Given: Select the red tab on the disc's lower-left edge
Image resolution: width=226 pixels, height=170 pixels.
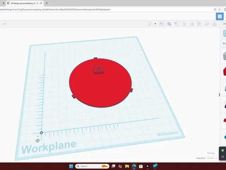Looking at the screenshot, I should click(x=75, y=96).
